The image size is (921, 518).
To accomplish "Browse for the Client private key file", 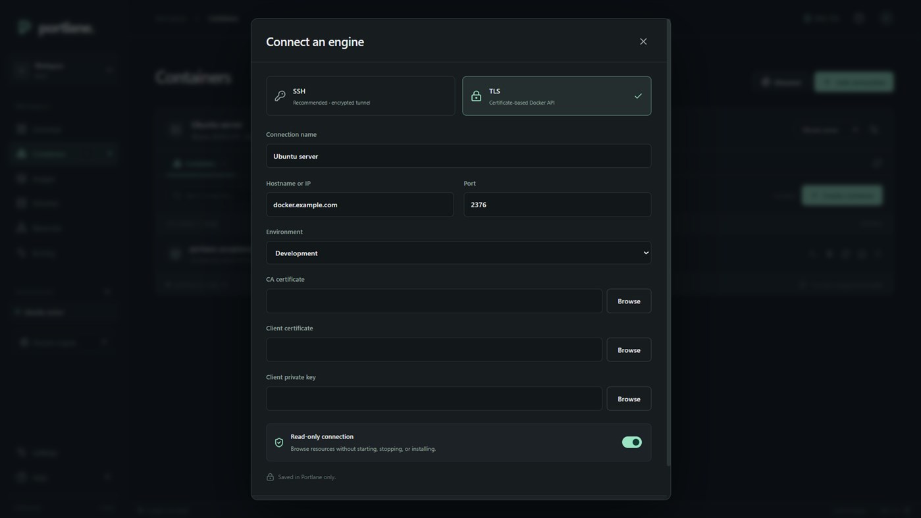I will click(629, 398).
